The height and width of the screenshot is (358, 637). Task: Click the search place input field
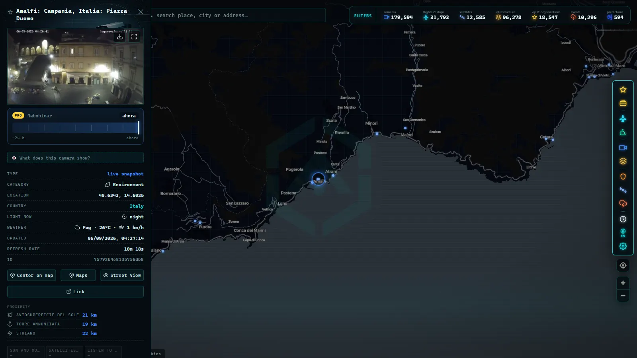pos(238,16)
